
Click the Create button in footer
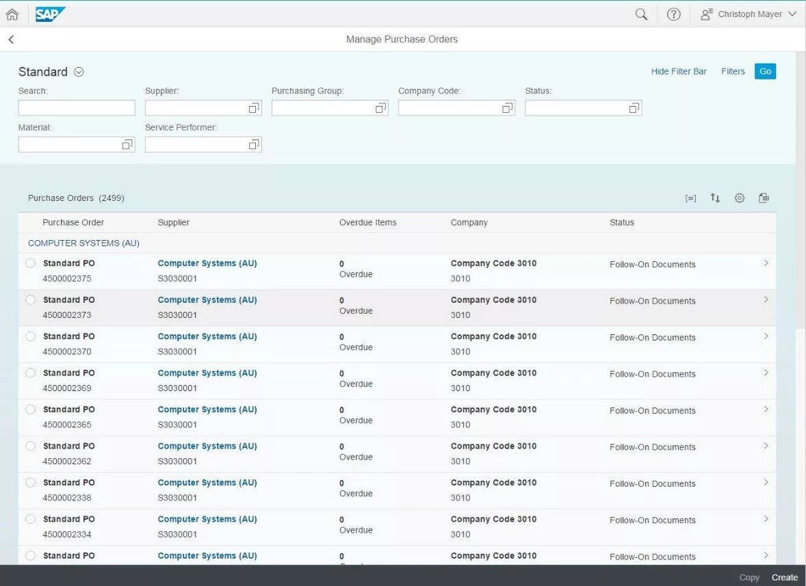(x=784, y=577)
